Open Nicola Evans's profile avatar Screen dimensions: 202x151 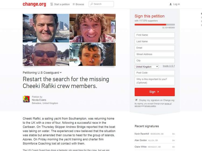pyautogui.click(x=26, y=99)
